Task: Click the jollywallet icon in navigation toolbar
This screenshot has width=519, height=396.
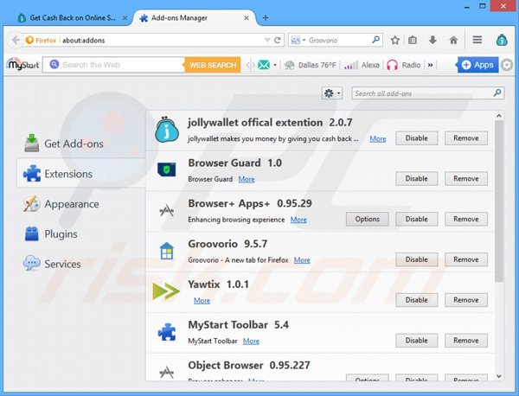Action: point(502,40)
